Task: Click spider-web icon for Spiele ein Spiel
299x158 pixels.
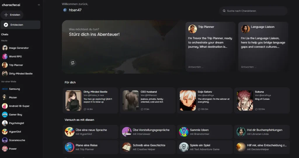Action: 184,147
